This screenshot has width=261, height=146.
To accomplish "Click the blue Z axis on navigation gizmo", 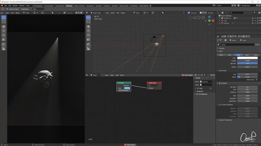I will pyautogui.click(x=209, y=17).
